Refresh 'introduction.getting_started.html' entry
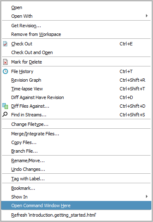The height and width of the screenshot is (222, 153). pyautogui.click(x=76, y=215)
